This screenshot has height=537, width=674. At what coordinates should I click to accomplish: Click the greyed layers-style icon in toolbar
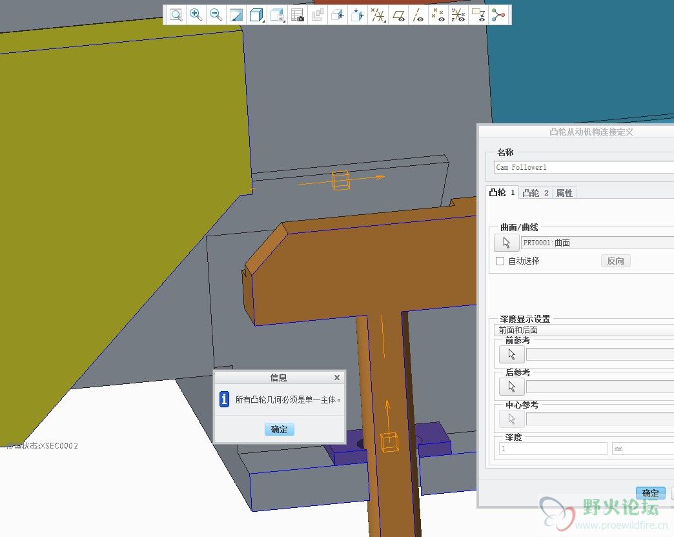pos(317,15)
